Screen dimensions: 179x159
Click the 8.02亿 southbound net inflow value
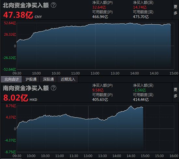click(x=16, y=98)
